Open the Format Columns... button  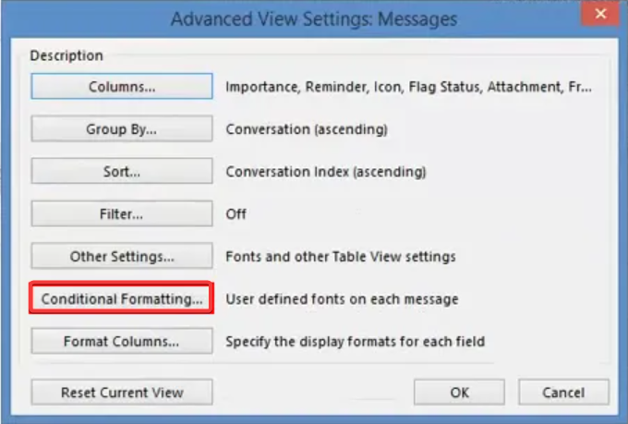click(x=122, y=342)
